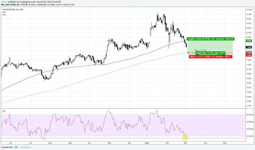The height and width of the screenshot is (150, 255).
Task: Click the May label on time axis
Action: [225, 143]
